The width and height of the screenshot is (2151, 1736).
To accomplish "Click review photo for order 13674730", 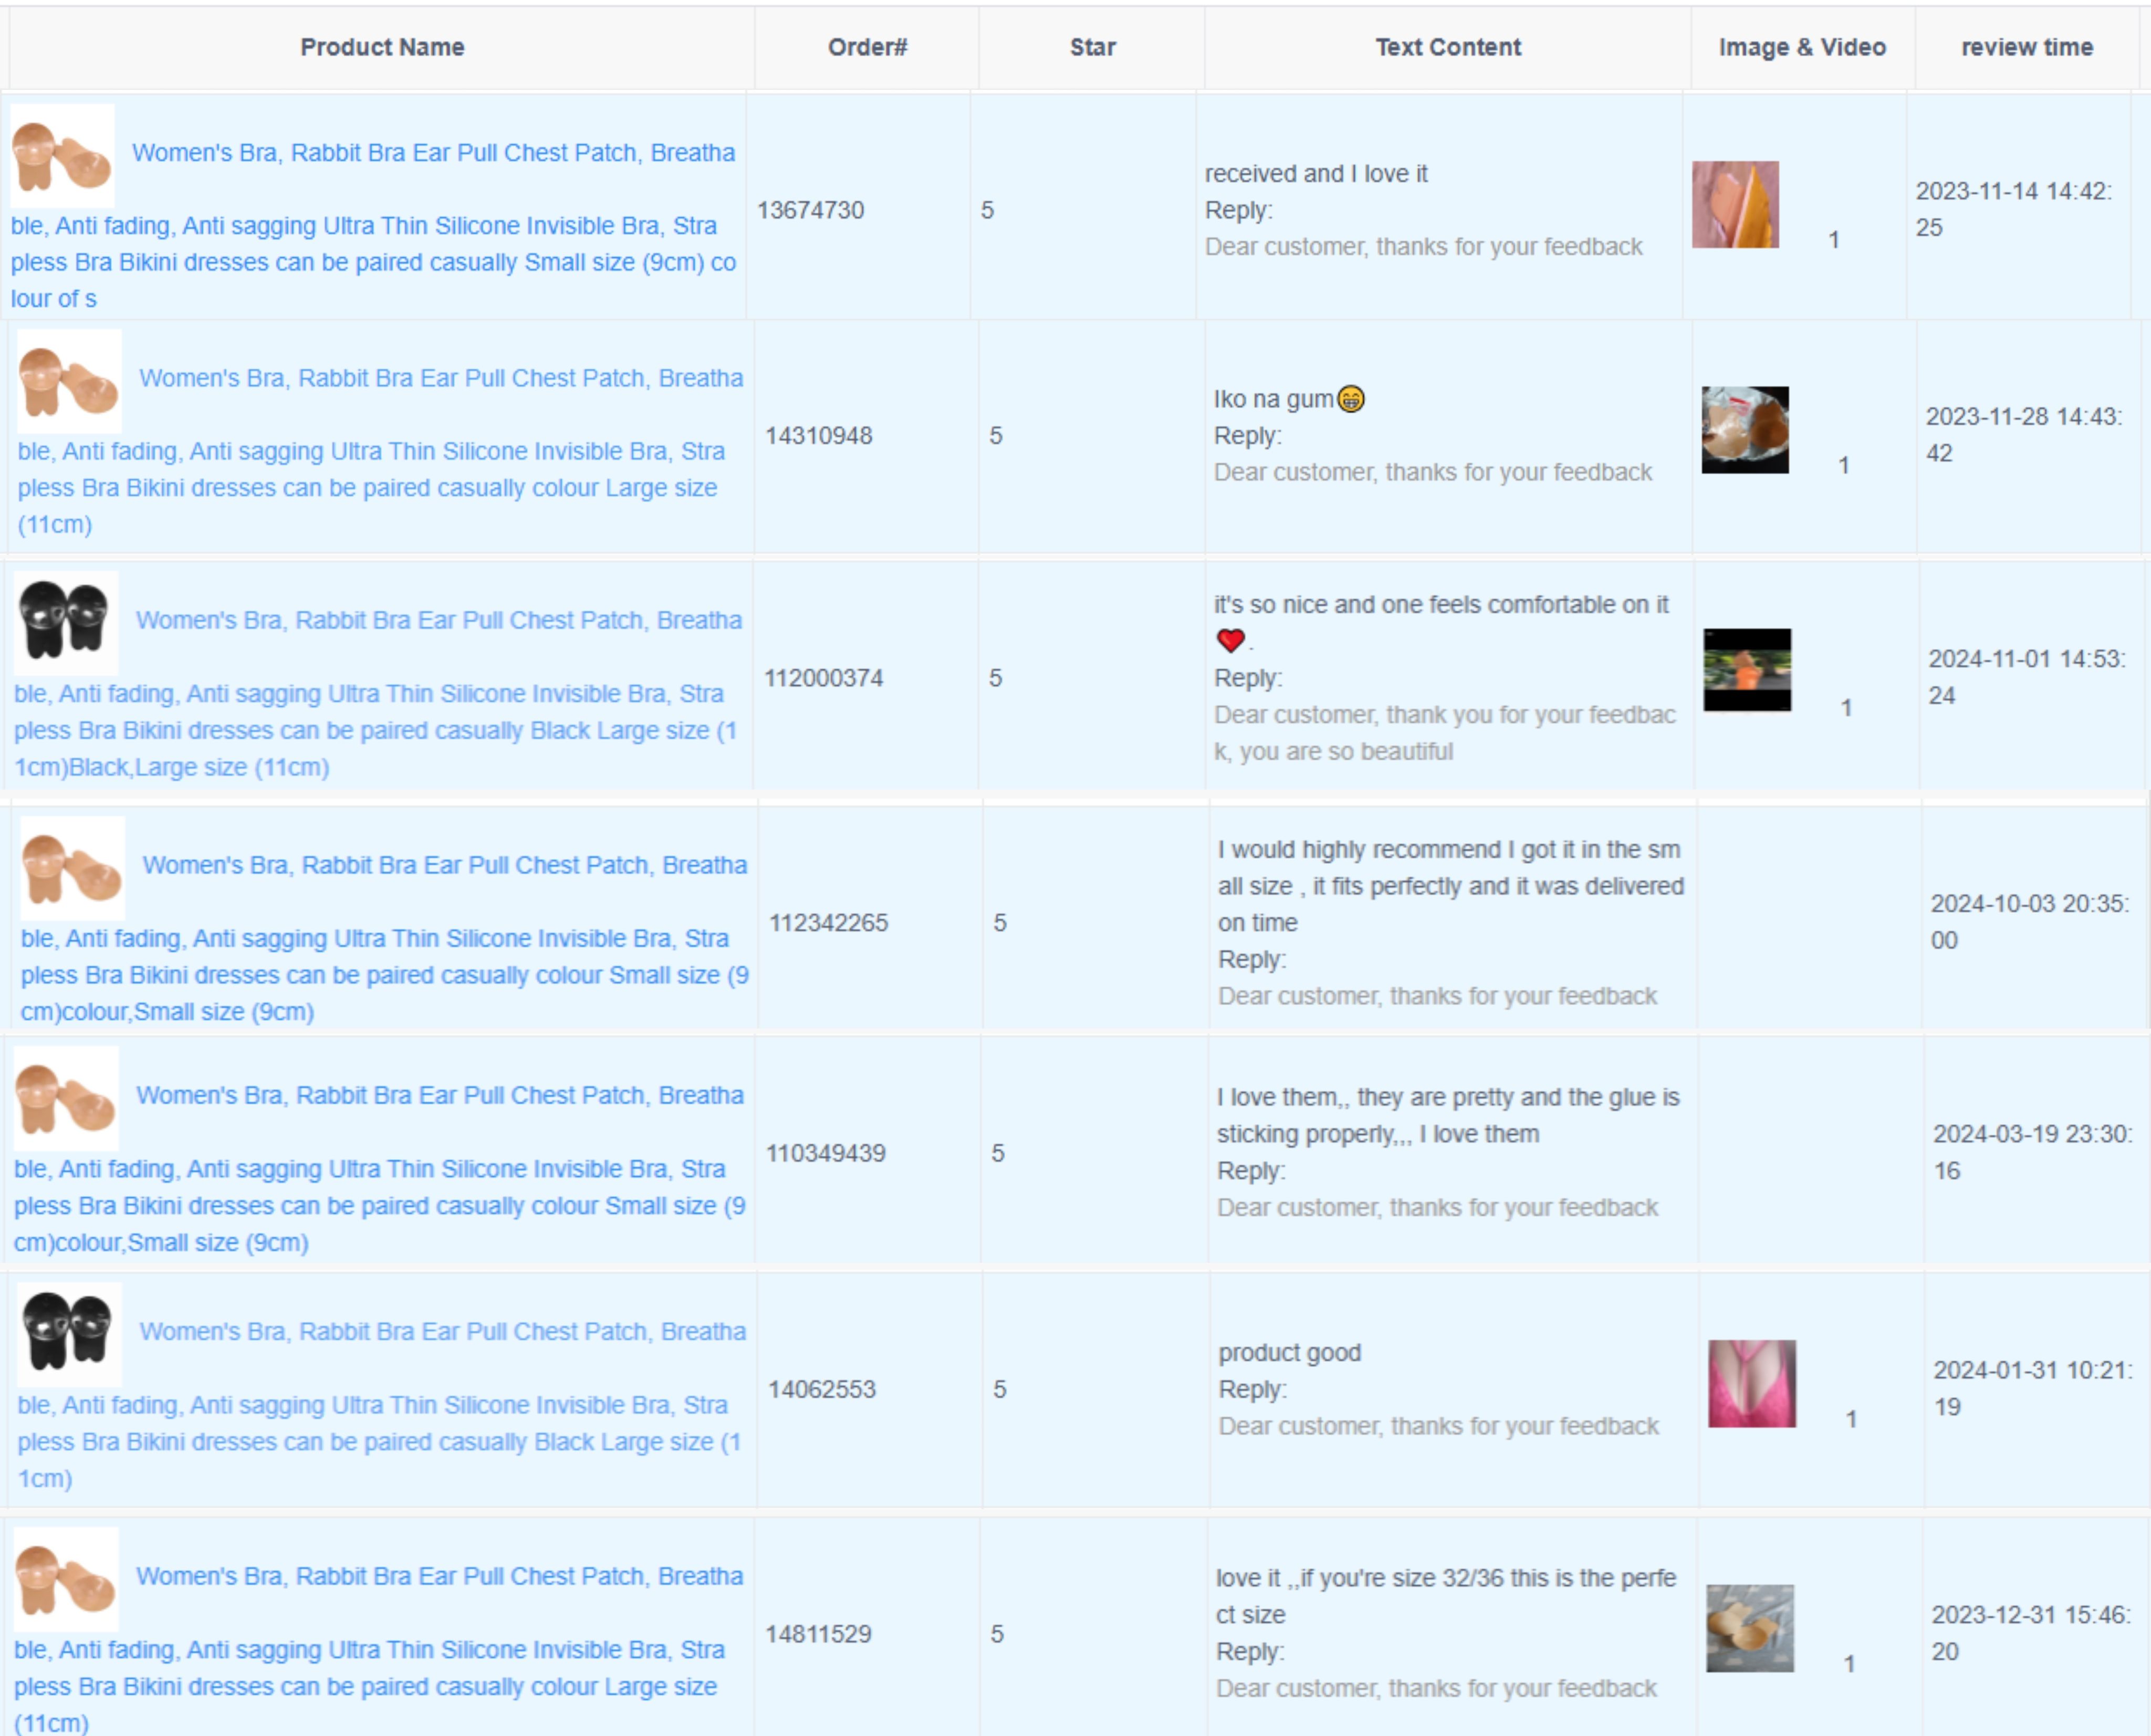I will [x=1734, y=205].
